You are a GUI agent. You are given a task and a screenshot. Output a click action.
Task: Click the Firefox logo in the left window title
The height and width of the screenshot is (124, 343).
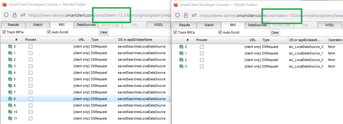4,4
